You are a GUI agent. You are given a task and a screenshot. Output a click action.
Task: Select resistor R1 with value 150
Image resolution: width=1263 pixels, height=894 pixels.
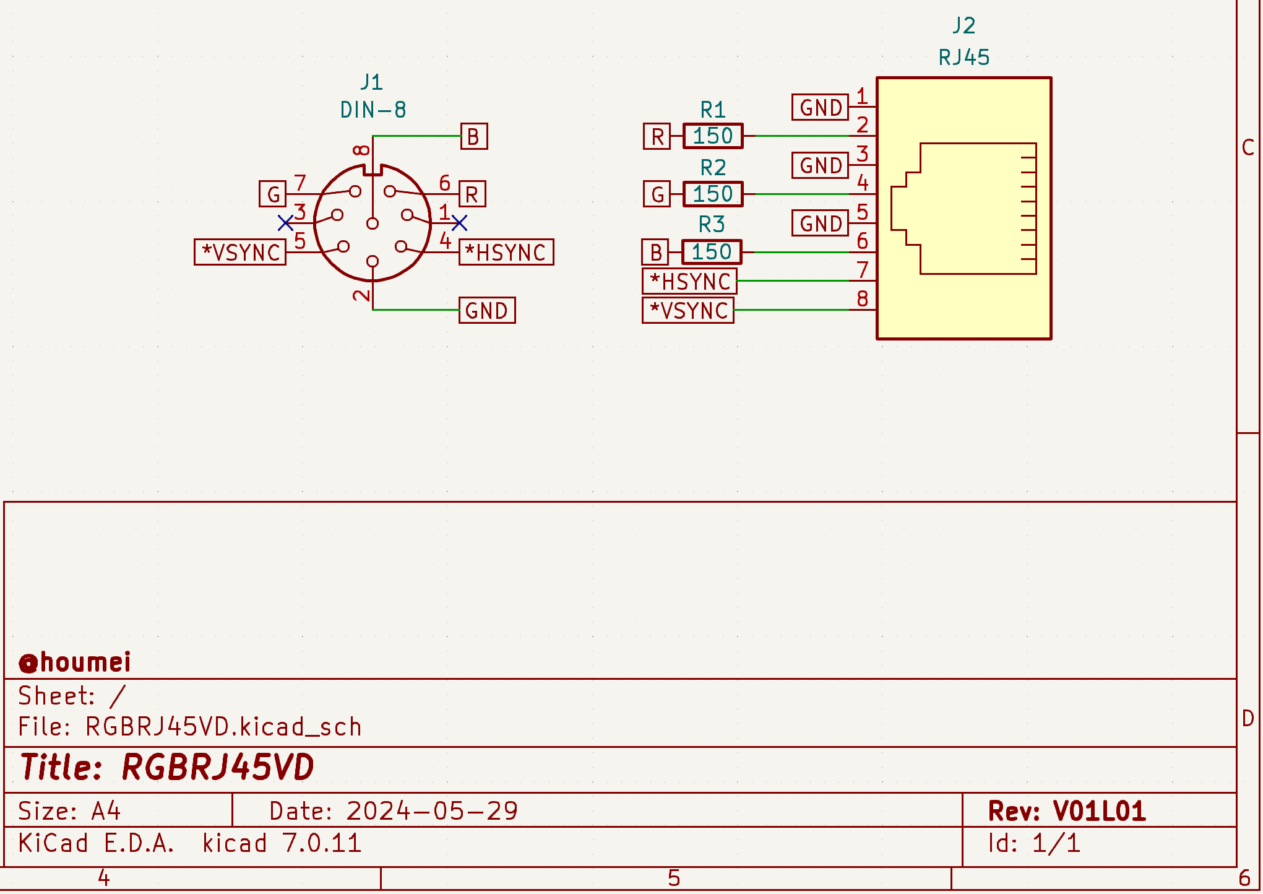[x=712, y=136]
